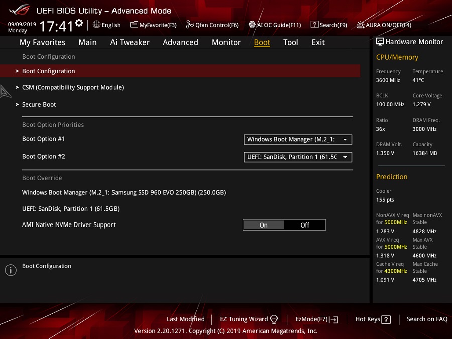Switch to the Ai Tweaker tab
The image size is (452, 339).
coord(130,42)
